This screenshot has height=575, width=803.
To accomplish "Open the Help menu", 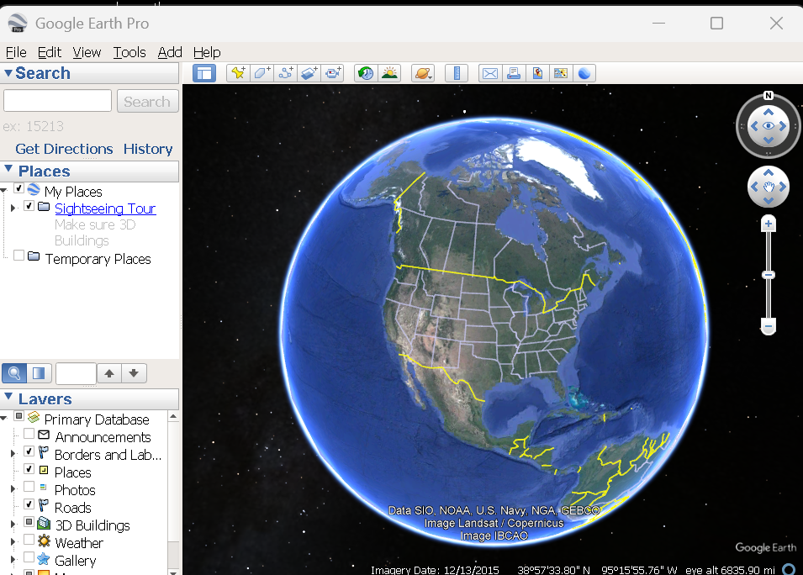I will pyautogui.click(x=207, y=52).
